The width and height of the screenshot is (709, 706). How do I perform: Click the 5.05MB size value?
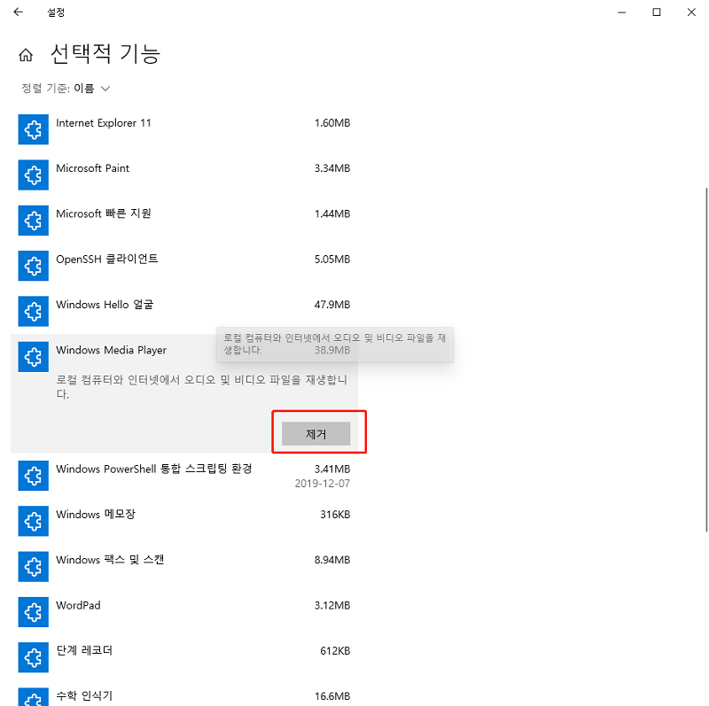(332, 260)
